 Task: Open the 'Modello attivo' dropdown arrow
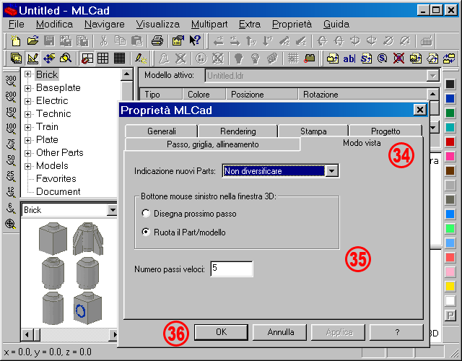pyautogui.click(x=432, y=76)
